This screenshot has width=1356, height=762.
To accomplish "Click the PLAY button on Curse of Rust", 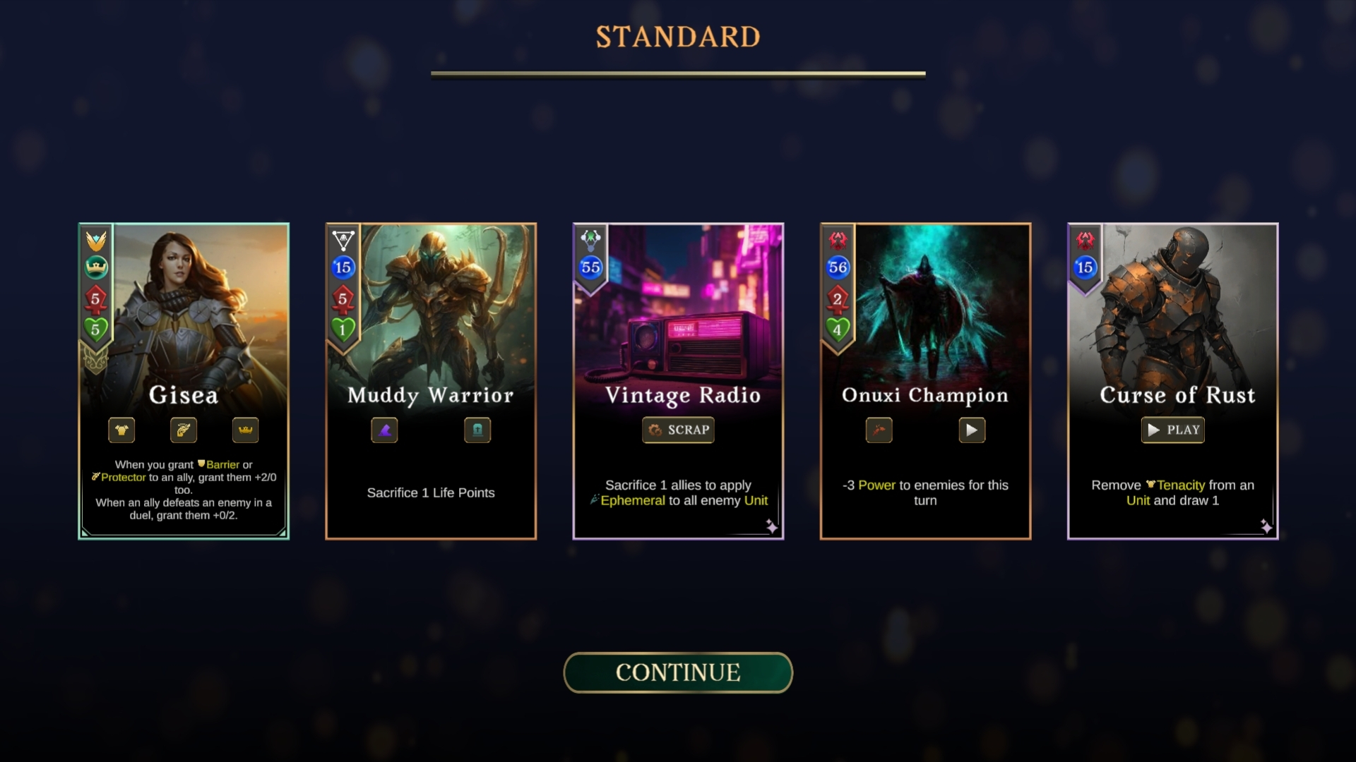I will tap(1173, 430).
